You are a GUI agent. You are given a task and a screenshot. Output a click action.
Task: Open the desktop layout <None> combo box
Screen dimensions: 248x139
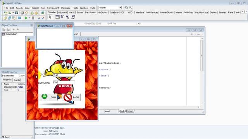[110, 8]
